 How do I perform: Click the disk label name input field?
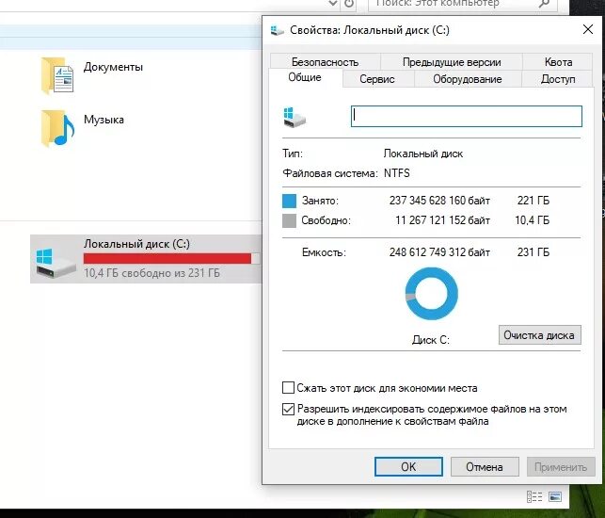(x=466, y=116)
